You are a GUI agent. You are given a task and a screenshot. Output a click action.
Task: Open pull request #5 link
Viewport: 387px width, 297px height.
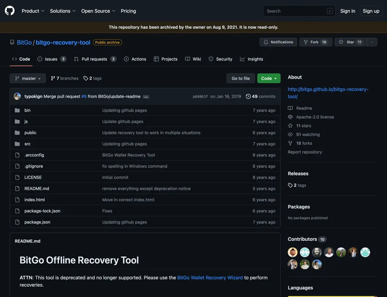[84, 96]
